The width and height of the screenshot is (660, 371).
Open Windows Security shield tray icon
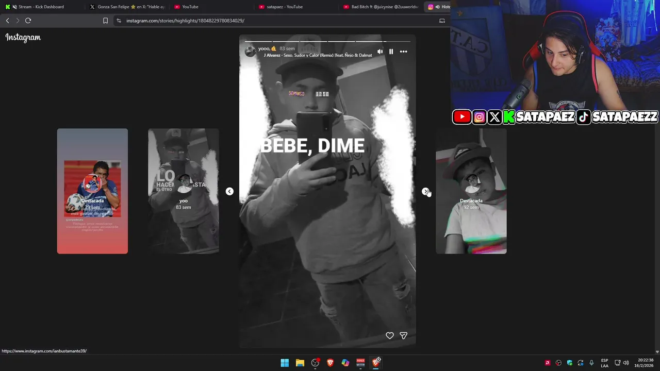point(570,363)
